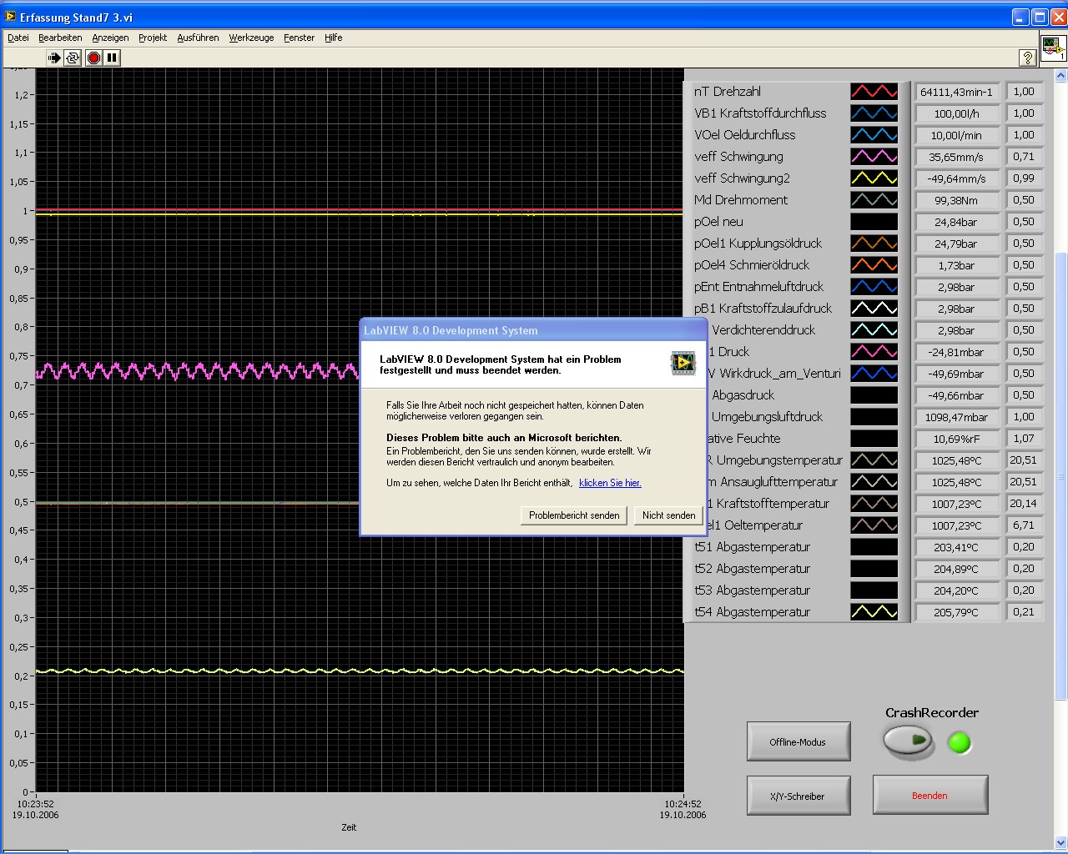Click Problembericht senden in the error dialog
The image size is (1068, 854).
(x=574, y=515)
